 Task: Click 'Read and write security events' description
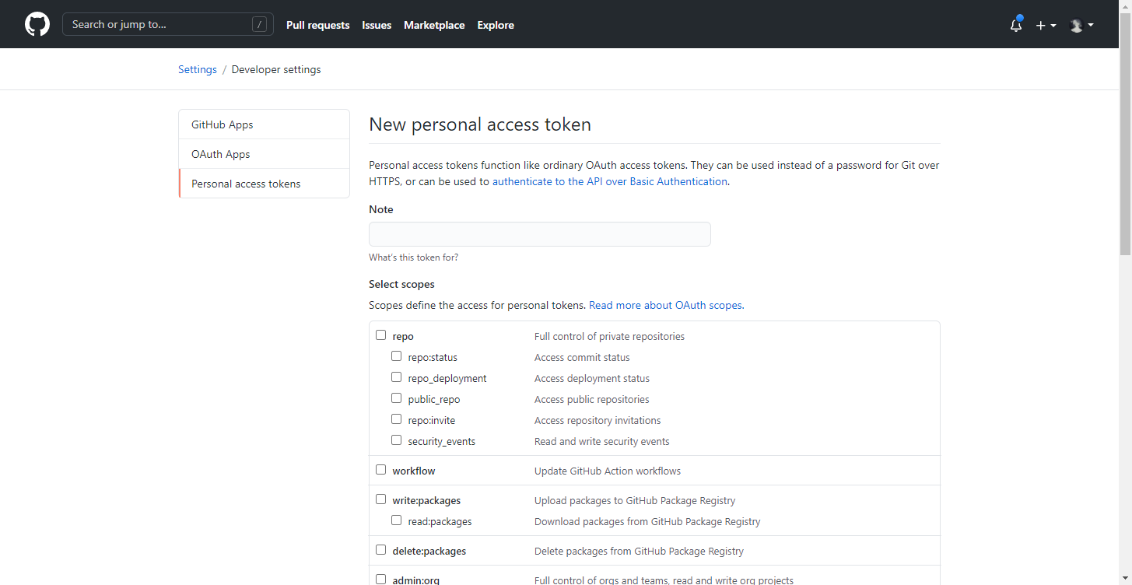pos(602,441)
